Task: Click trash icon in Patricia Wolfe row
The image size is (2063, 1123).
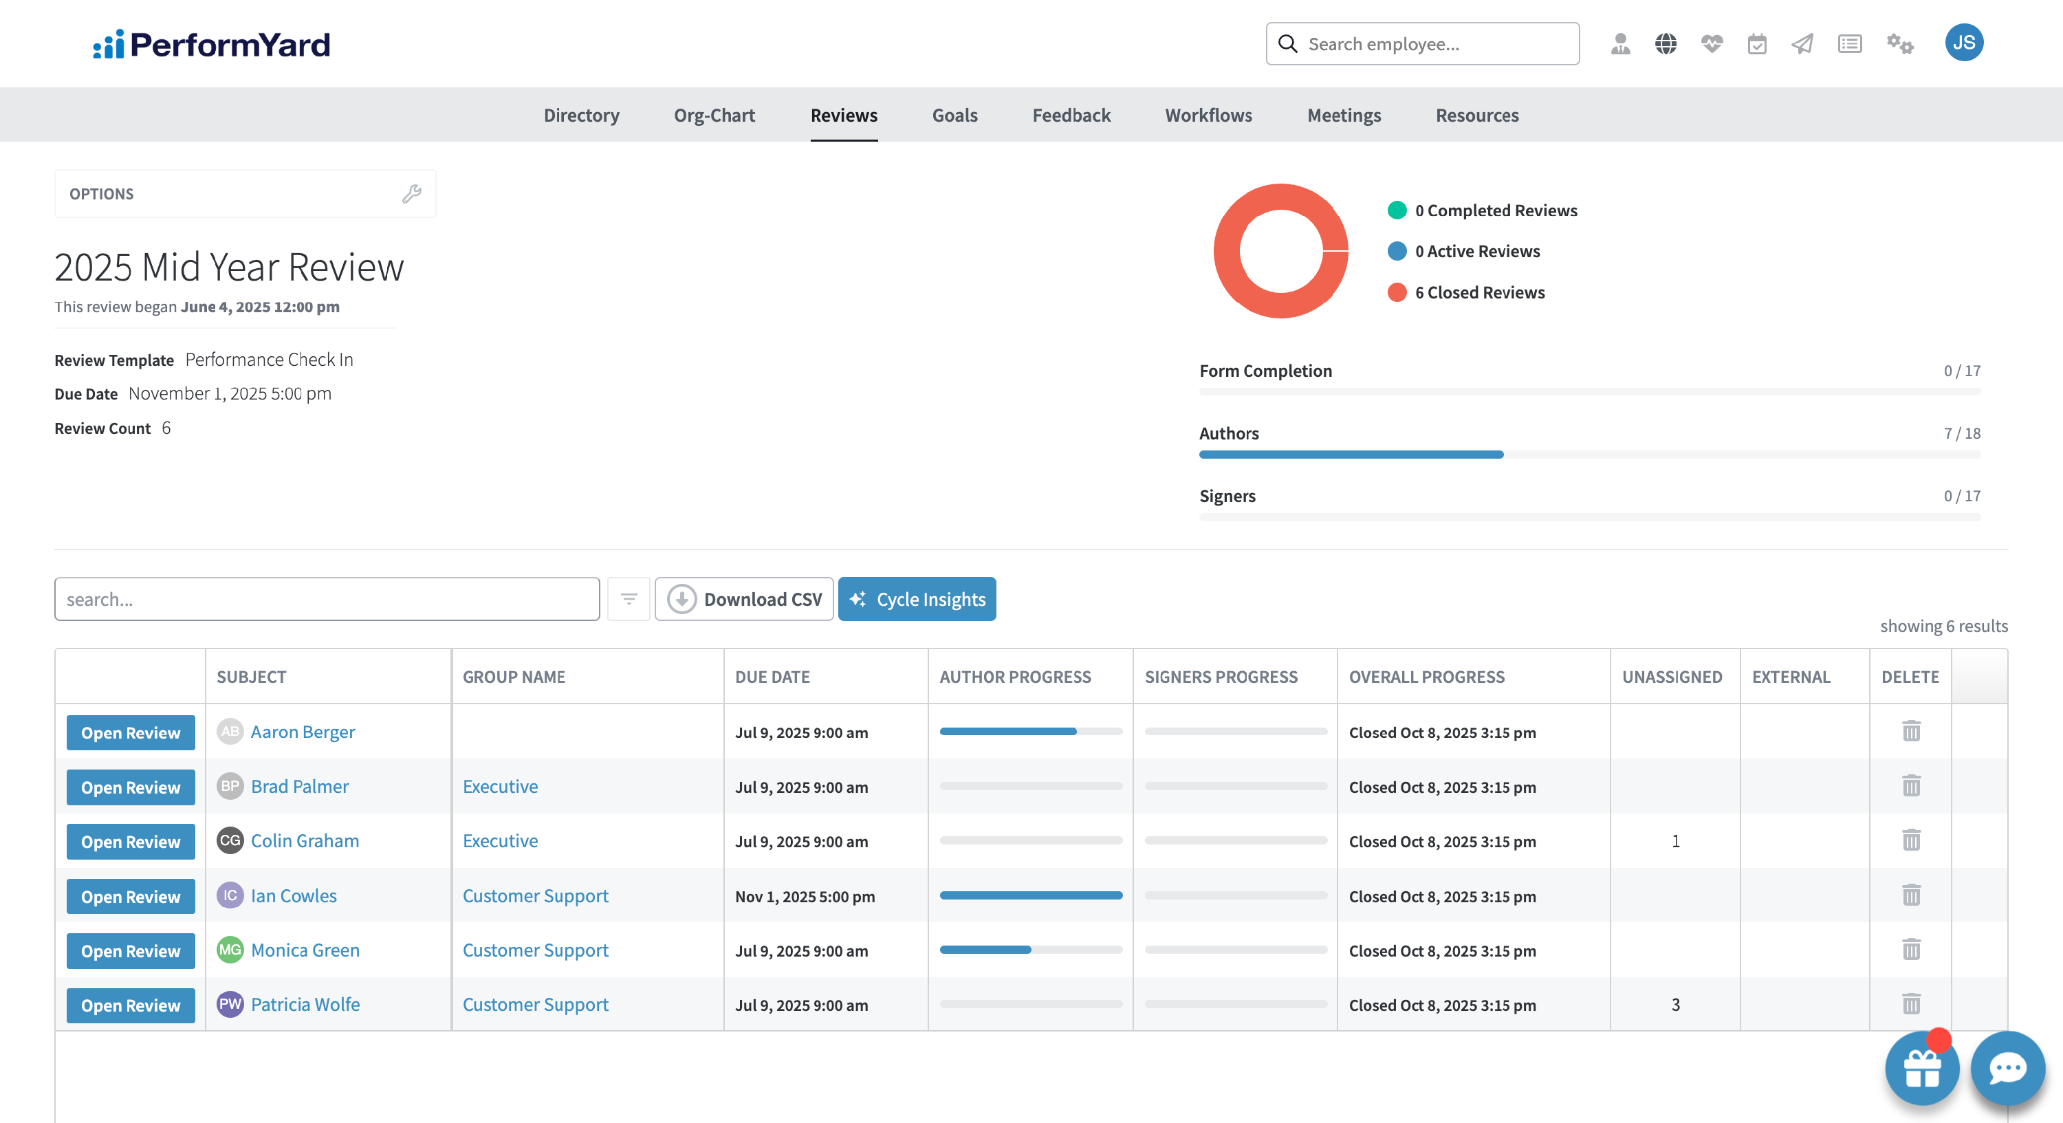Action: tap(1911, 1003)
